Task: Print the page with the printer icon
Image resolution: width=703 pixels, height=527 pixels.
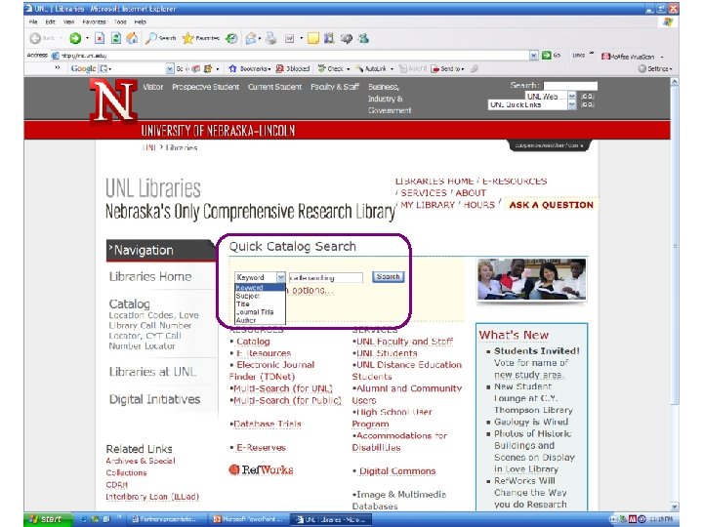Action: coord(270,38)
